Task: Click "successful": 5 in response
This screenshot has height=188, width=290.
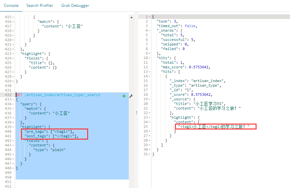Action: click(178, 40)
